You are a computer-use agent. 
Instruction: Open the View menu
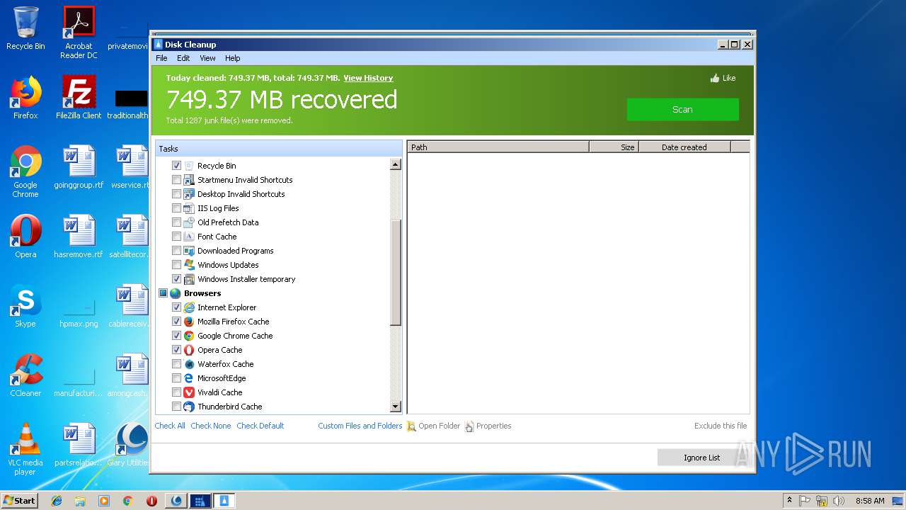click(207, 58)
